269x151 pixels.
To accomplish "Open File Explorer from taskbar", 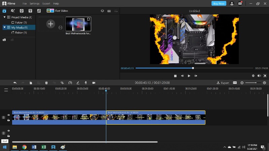I will [15, 147].
